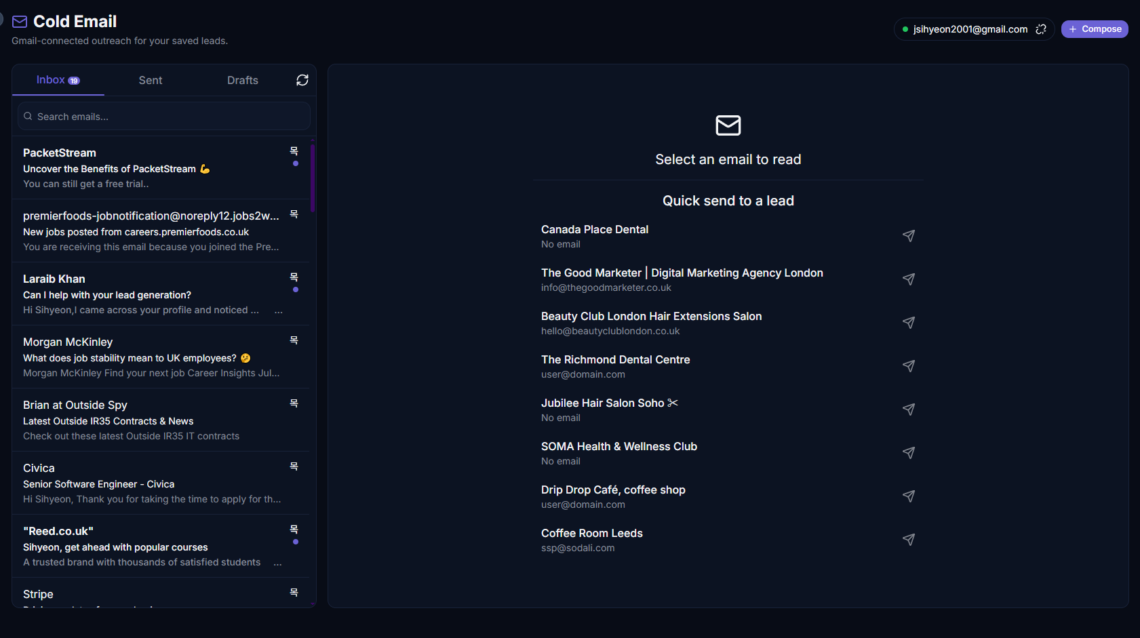Quick send to Drip Drop Café
This screenshot has height=638, width=1140.
(909, 496)
